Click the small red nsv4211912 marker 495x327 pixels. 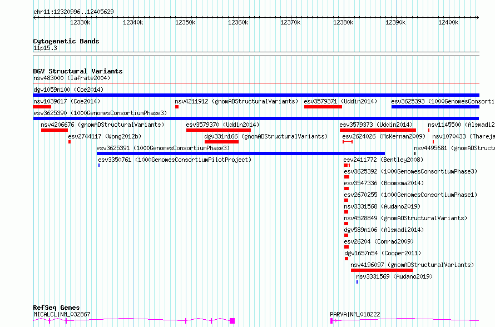tap(177, 107)
